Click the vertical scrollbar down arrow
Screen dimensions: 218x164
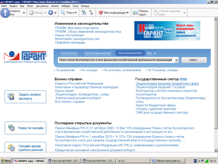pos(216,150)
